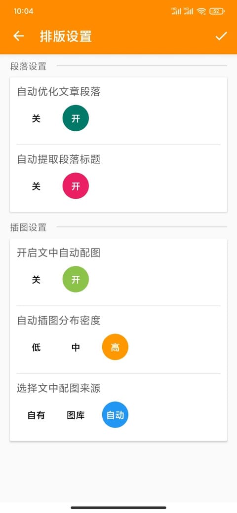The height and width of the screenshot is (513, 237).
Task: Choose 图库 as image source
Action: (76, 415)
